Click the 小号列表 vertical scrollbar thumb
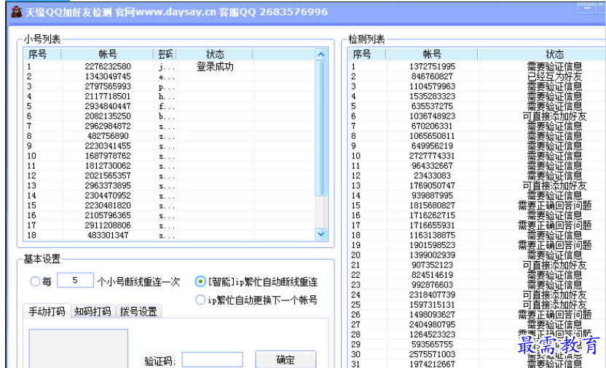 tap(320, 128)
